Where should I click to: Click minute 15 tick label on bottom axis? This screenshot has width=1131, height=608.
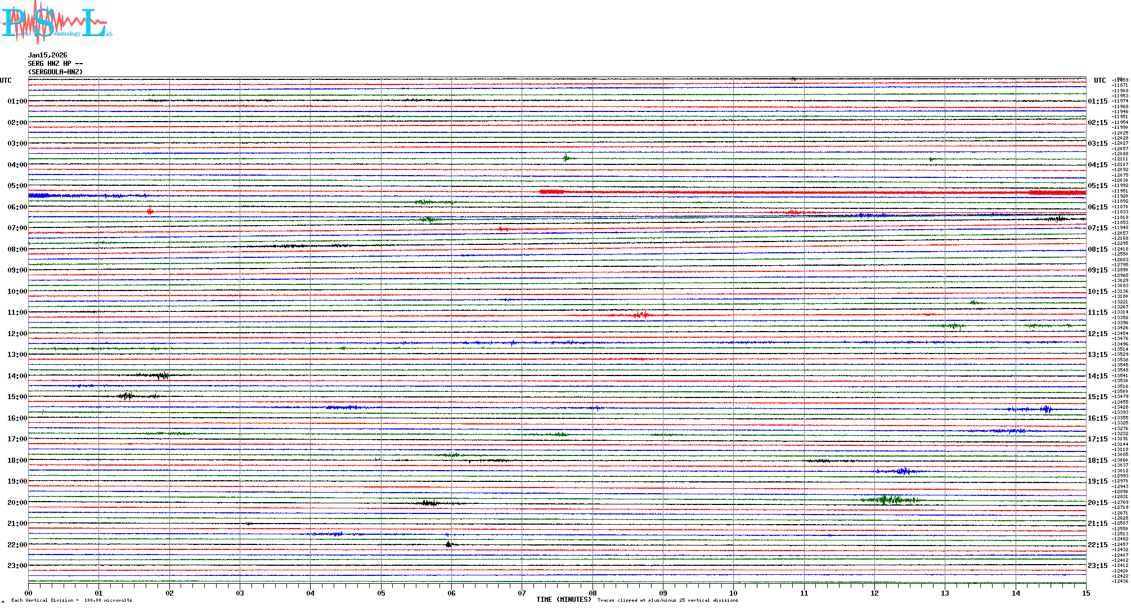click(1085, 593)
